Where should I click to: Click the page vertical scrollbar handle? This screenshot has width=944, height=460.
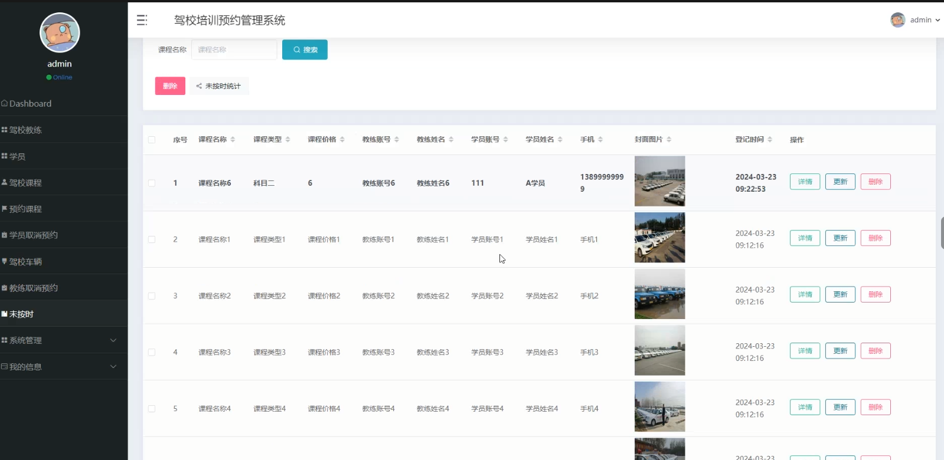click(x=942, y=233)
